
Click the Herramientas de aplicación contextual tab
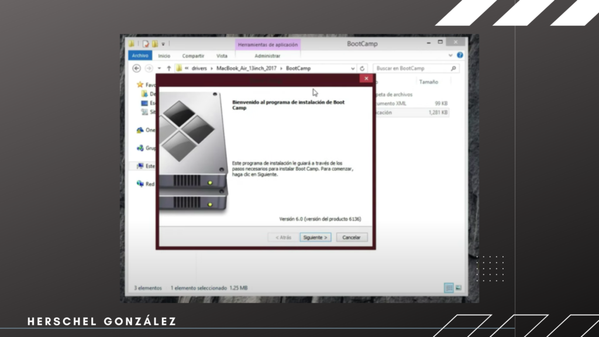click(268, 44)
